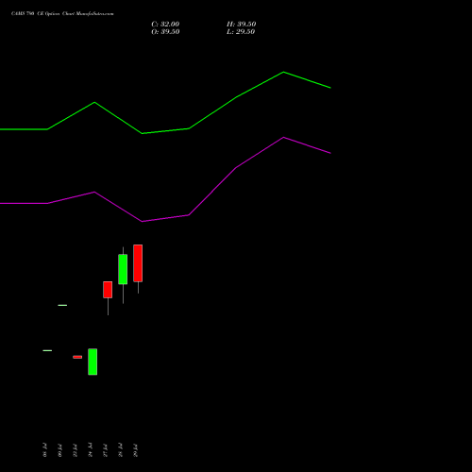This screenshot has height=472, width=472.
Task: Click the 24 Jul large green candlestick
Action: 93,362
